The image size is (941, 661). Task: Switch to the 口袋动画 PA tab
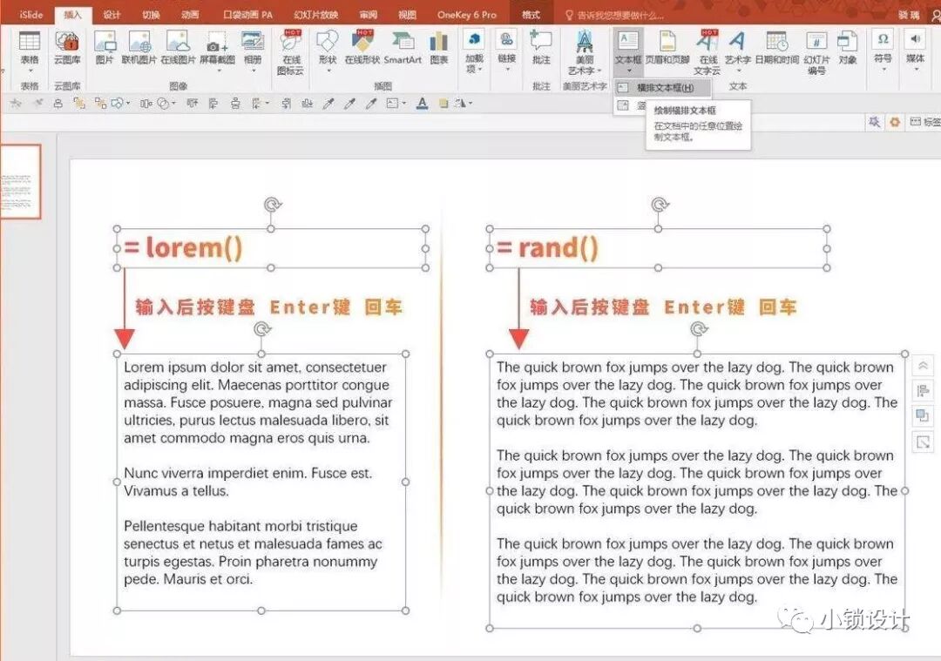(247, 15)
